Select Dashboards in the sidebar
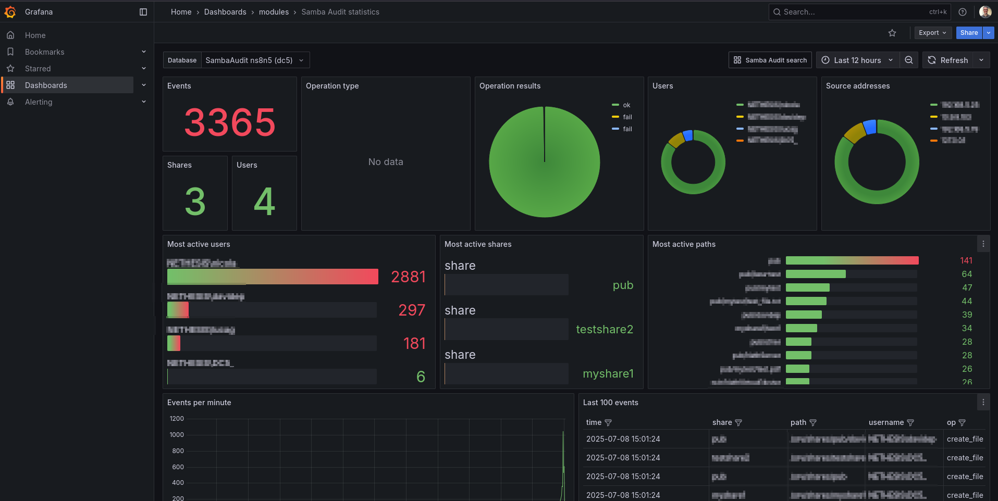The width and height of the screenshot is (998, 501). tap(46, 85)
